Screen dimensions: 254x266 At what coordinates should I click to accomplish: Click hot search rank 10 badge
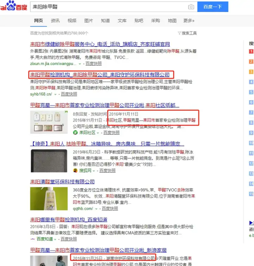251,143
